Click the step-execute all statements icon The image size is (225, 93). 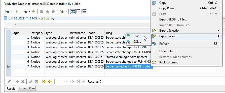pos(25,11)
